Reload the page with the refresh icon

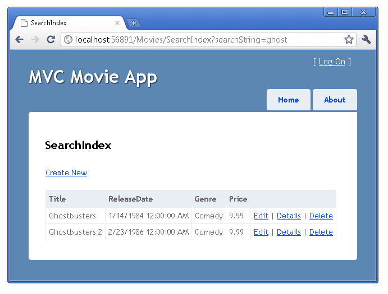(51, 40)
